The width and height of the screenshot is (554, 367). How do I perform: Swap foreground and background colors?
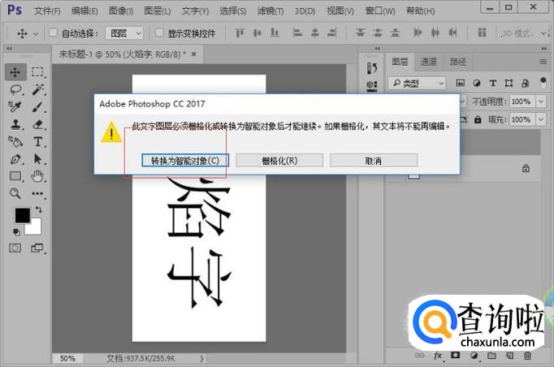38,209
